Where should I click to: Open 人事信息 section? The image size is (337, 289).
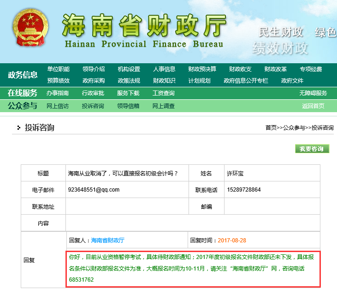click(164, 69)
